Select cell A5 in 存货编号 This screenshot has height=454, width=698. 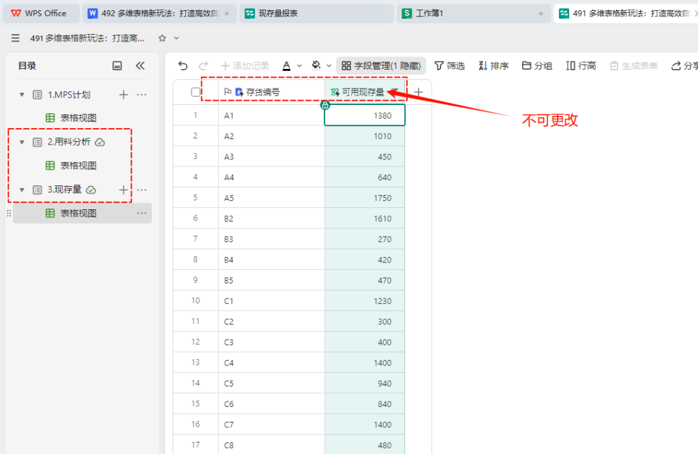pos(271,198)
